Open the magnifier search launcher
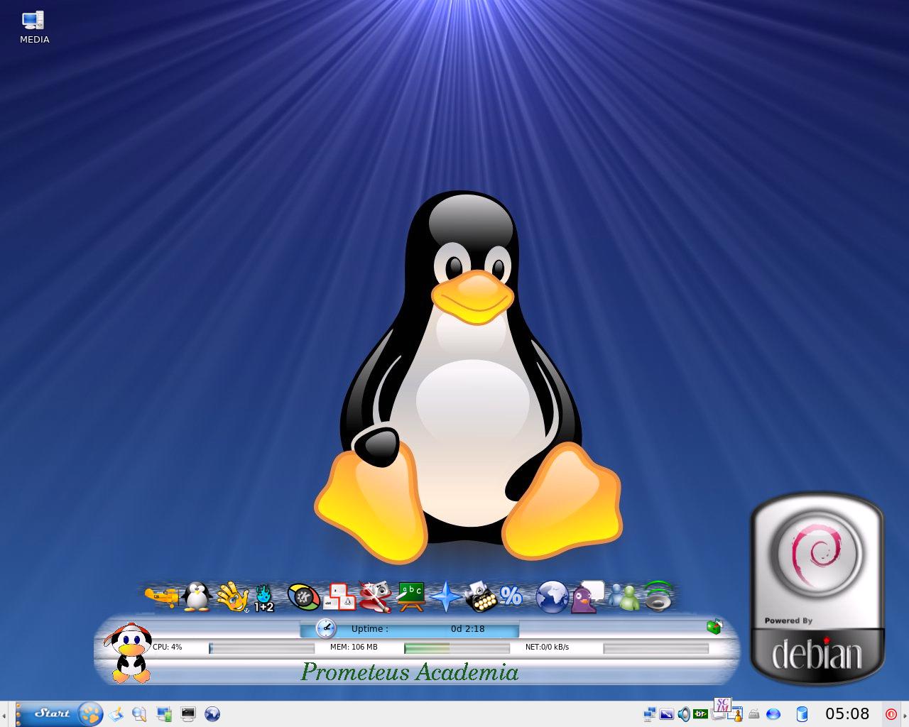The image size is (909, 727). tap(139, 714)
